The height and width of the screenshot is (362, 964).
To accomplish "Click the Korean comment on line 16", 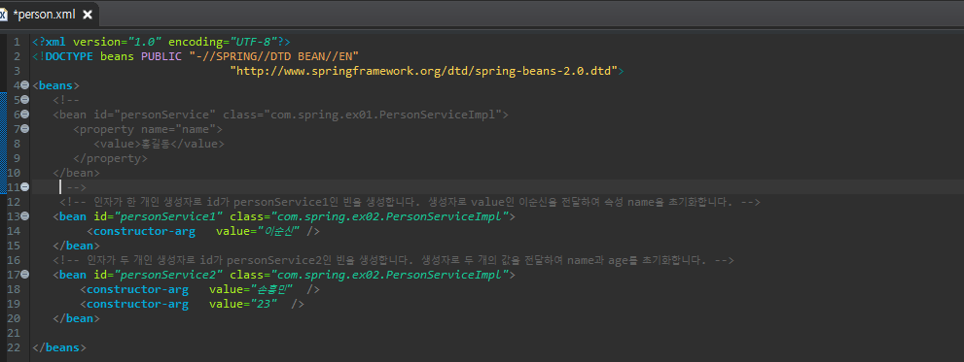I will pyautogui.click(x=393, y=261).
